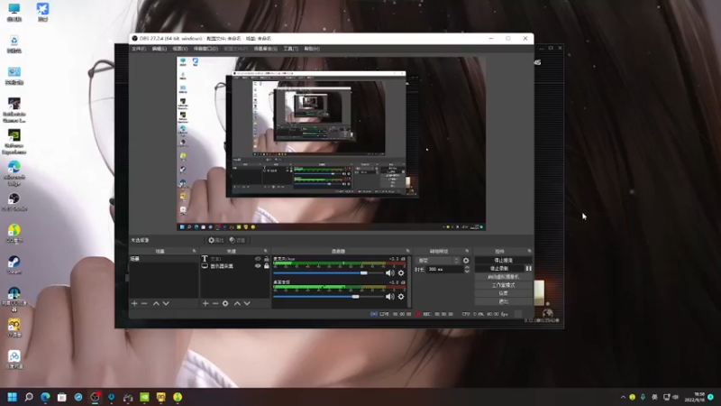Remove the selected source with minus icon
The height and width of the screenshot is (406, 721).
point(215,303)
